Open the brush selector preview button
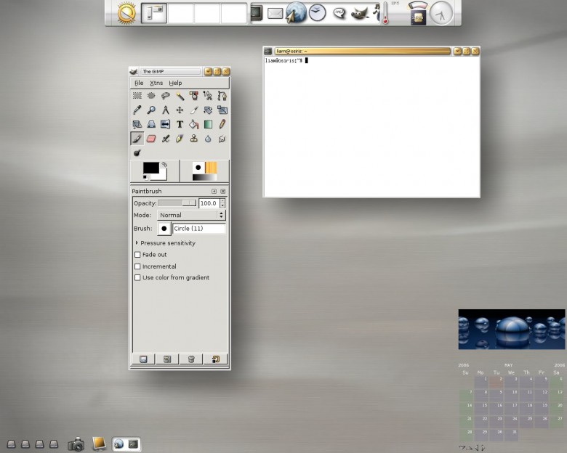The image size is (567, 453). pos(164,228)
